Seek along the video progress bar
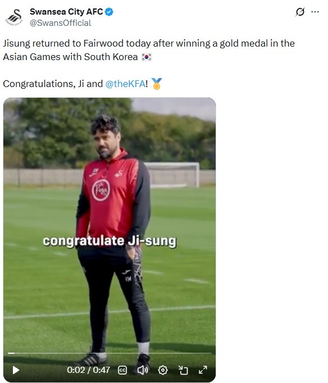Image resolution: width=328 pixels, height=383 pixels. click(110, 353)
